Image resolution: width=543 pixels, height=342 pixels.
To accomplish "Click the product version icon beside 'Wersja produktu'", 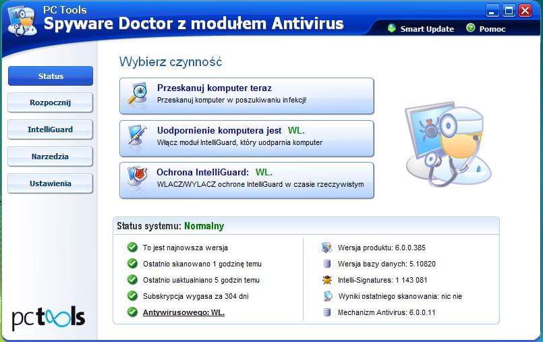I will pyautogui.click(x=326, y=247).
